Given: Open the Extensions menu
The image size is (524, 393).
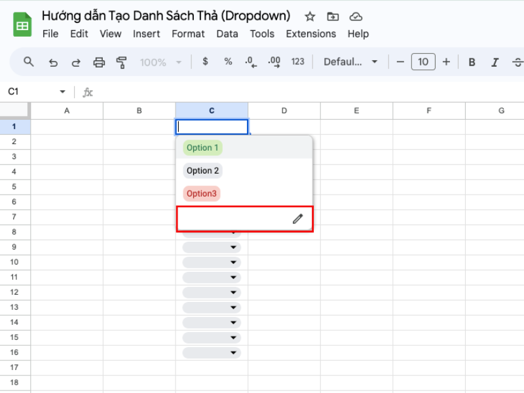Looking at the screenshot, I should [310, 34].
